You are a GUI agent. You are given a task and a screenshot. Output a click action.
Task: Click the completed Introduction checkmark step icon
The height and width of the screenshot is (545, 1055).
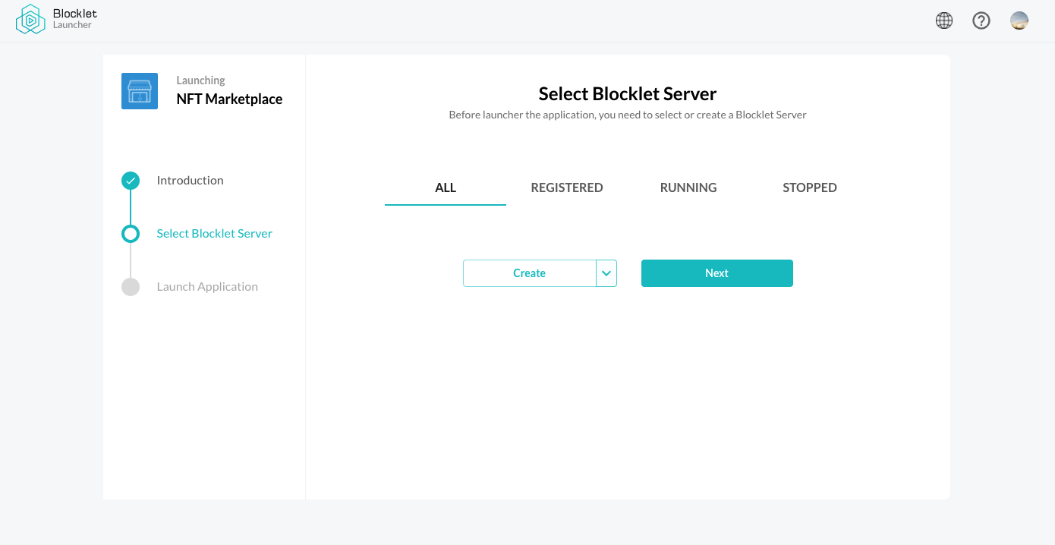pyautogui.click(x=131, y=181)
